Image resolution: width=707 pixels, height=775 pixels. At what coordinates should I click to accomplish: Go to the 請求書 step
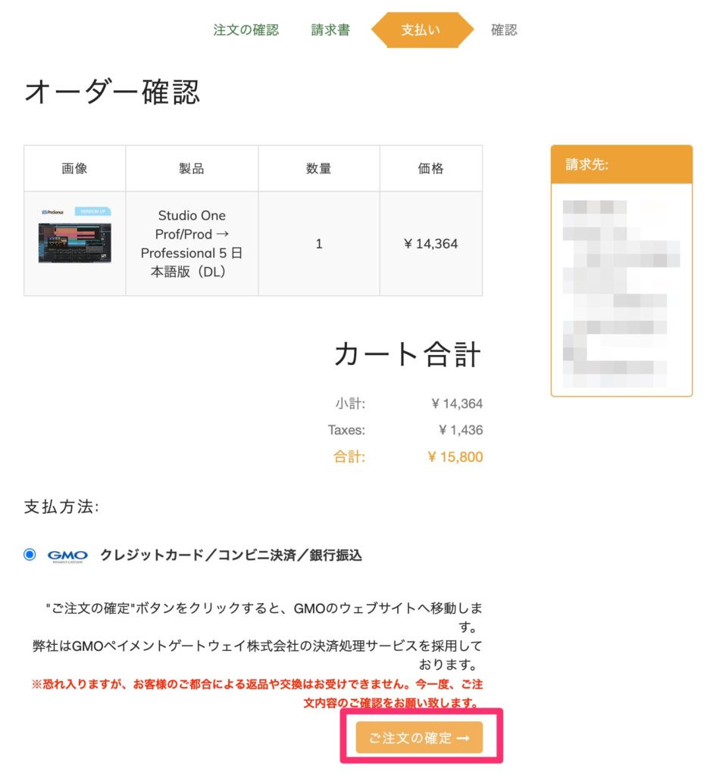coord(330,30)
